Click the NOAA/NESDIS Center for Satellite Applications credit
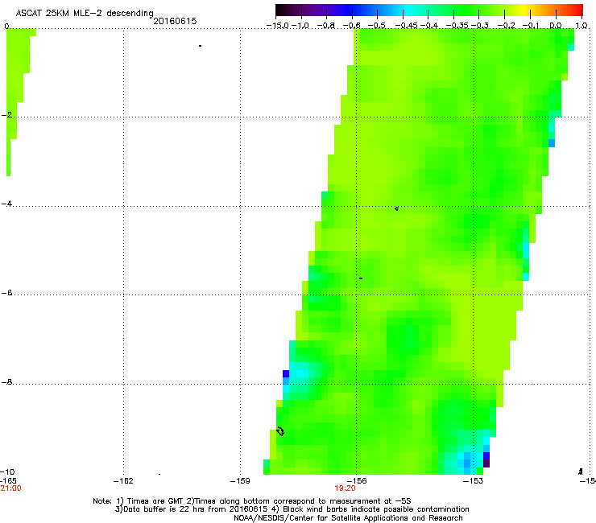596x523 pixels. (348, 518)
